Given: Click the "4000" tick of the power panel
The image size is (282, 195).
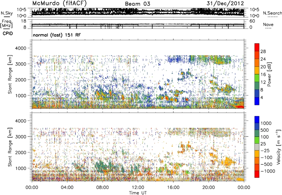Looking at the screenshot, I should 20,48.
